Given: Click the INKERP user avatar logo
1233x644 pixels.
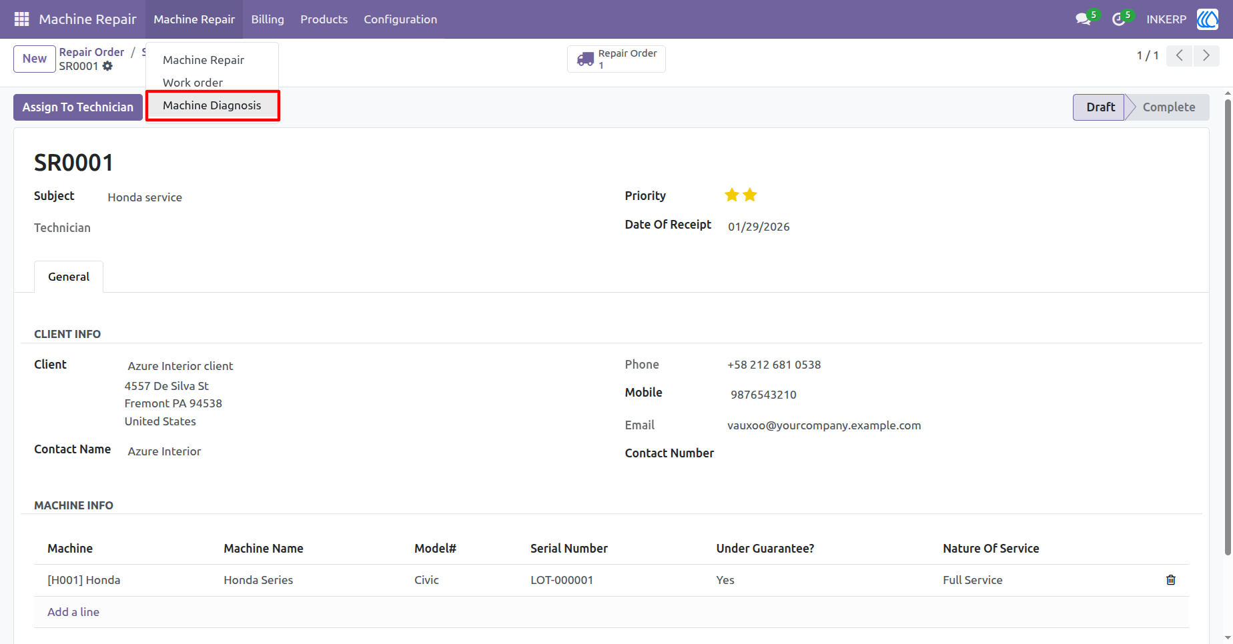Looking at the screenshot, I should pyautogui.click(x=1207, y=19).
